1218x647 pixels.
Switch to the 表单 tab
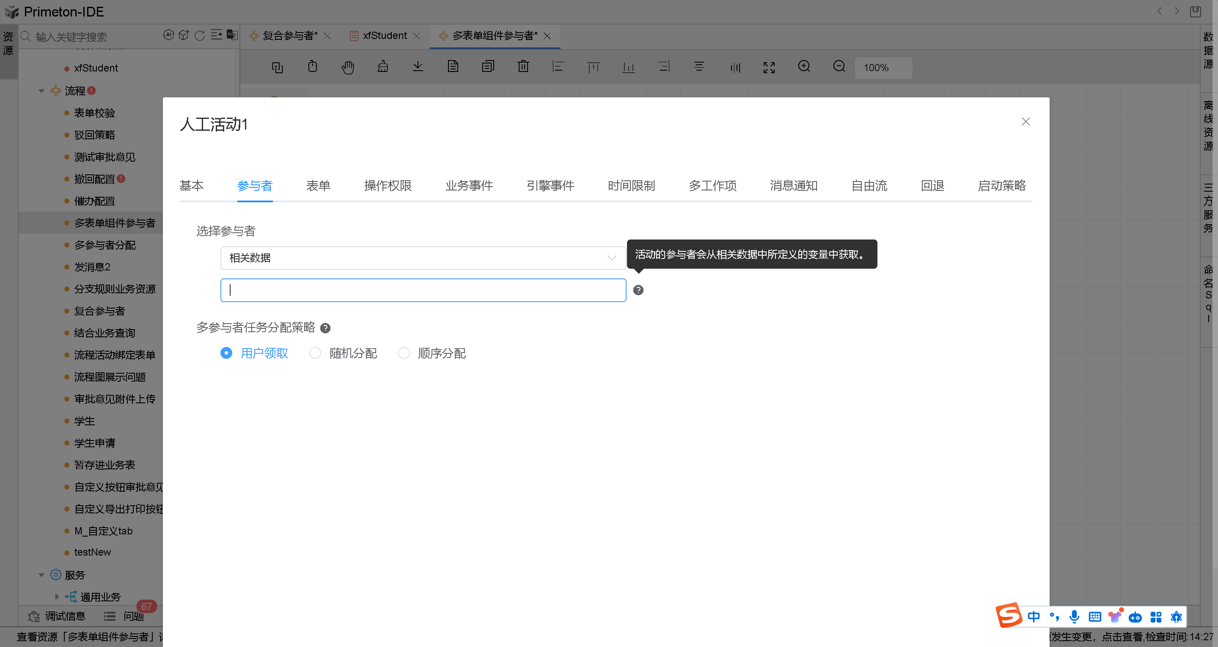pos(318,186)
